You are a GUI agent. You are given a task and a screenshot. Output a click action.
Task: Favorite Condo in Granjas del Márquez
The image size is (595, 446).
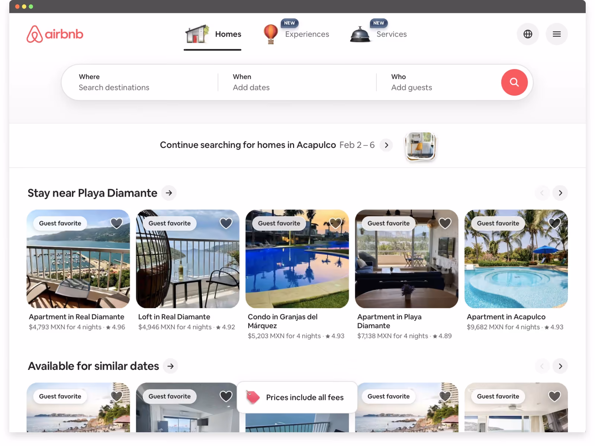click(x=335, y=223)
